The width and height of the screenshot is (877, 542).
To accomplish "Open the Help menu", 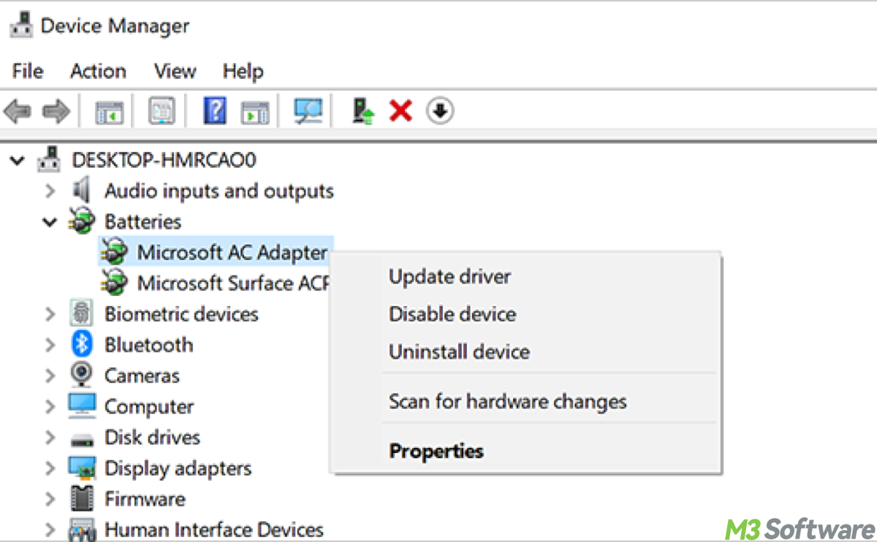I will point(243,71).
